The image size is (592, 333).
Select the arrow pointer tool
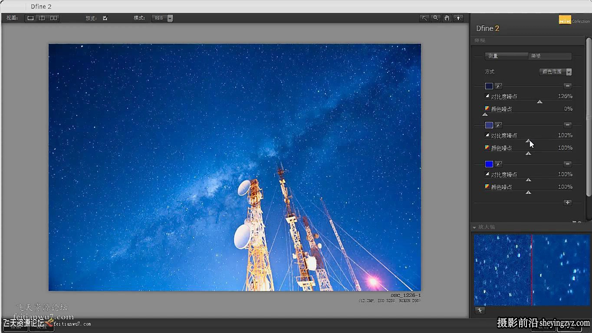424,18
